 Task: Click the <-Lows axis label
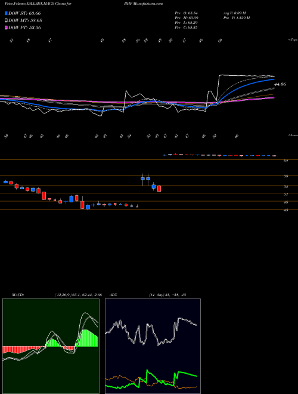293,135
